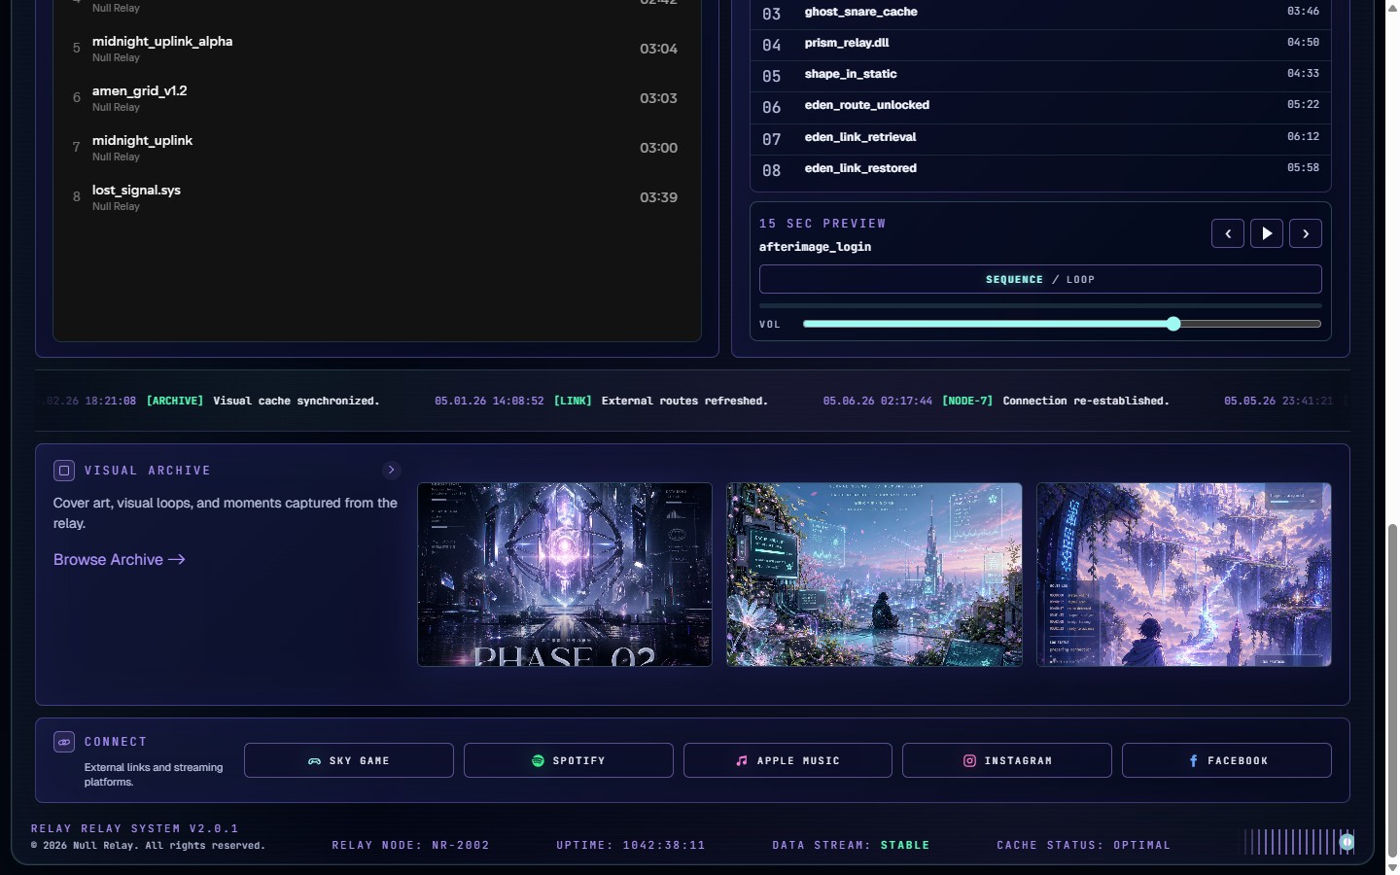Select track 05 shape_in_static

click(1040, 75)
